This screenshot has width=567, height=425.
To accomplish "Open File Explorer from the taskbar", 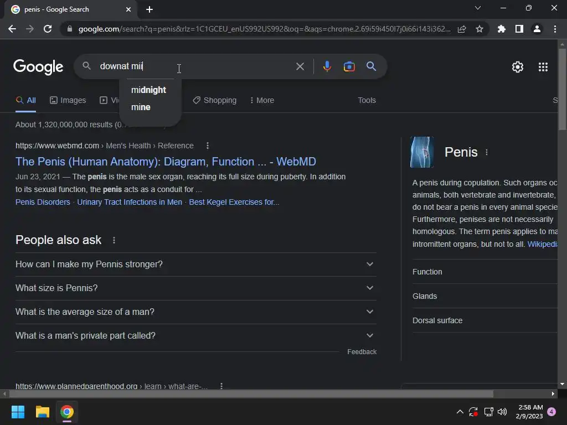I will click(x=42, y=412).
